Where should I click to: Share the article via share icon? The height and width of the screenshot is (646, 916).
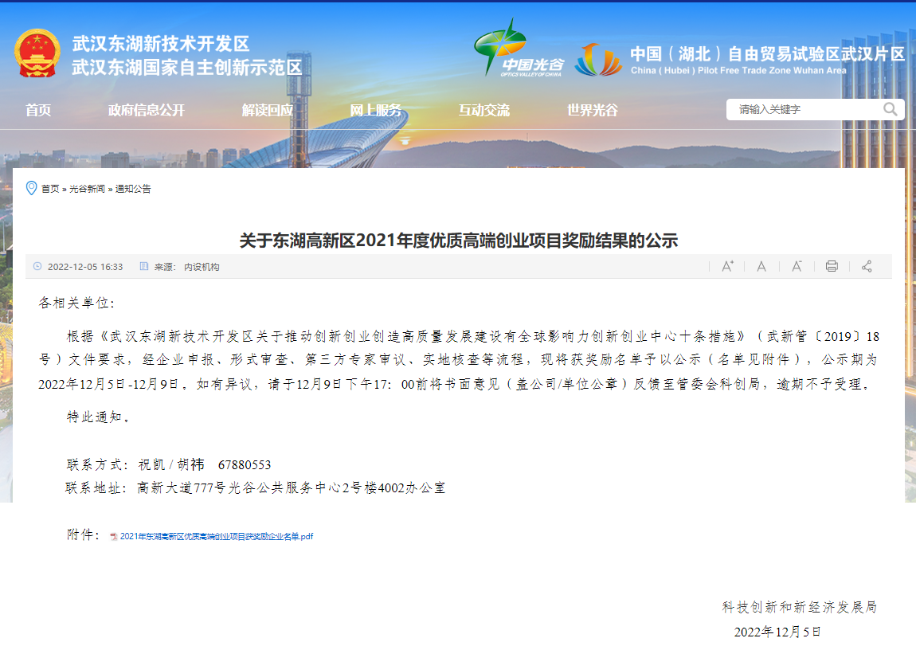[867, 266]
